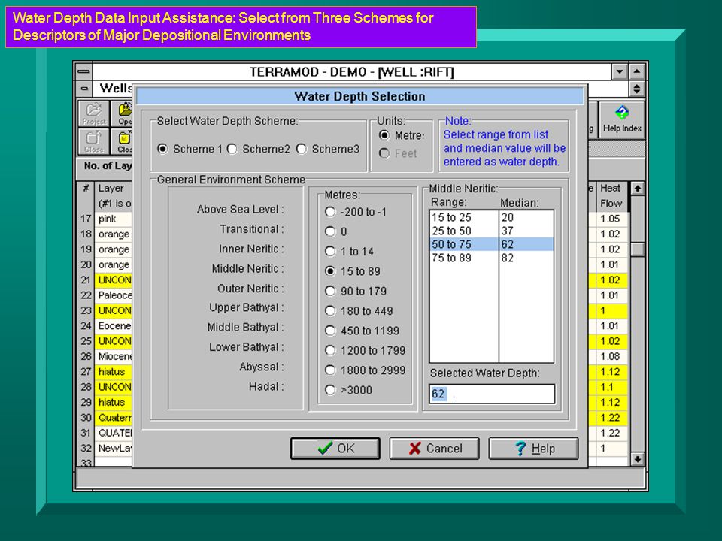The width and height of the screenshot is (722, 541).
Task: Select the Scheme 1 radio button
Action: point(162,149)
